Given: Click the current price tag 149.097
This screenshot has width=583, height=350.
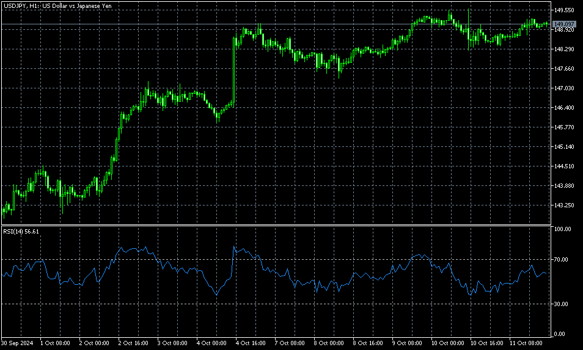Looking at the screenshot, I should [564, 24].
